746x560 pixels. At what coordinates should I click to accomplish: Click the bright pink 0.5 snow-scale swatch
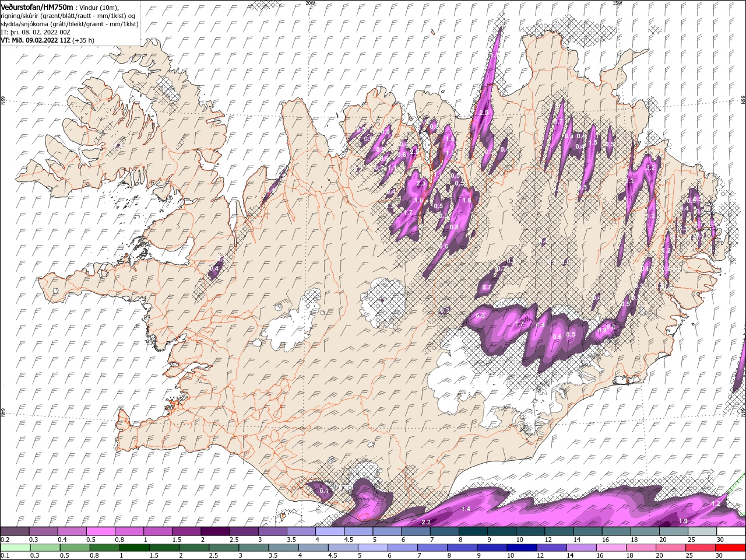click(x=100, y=531)
